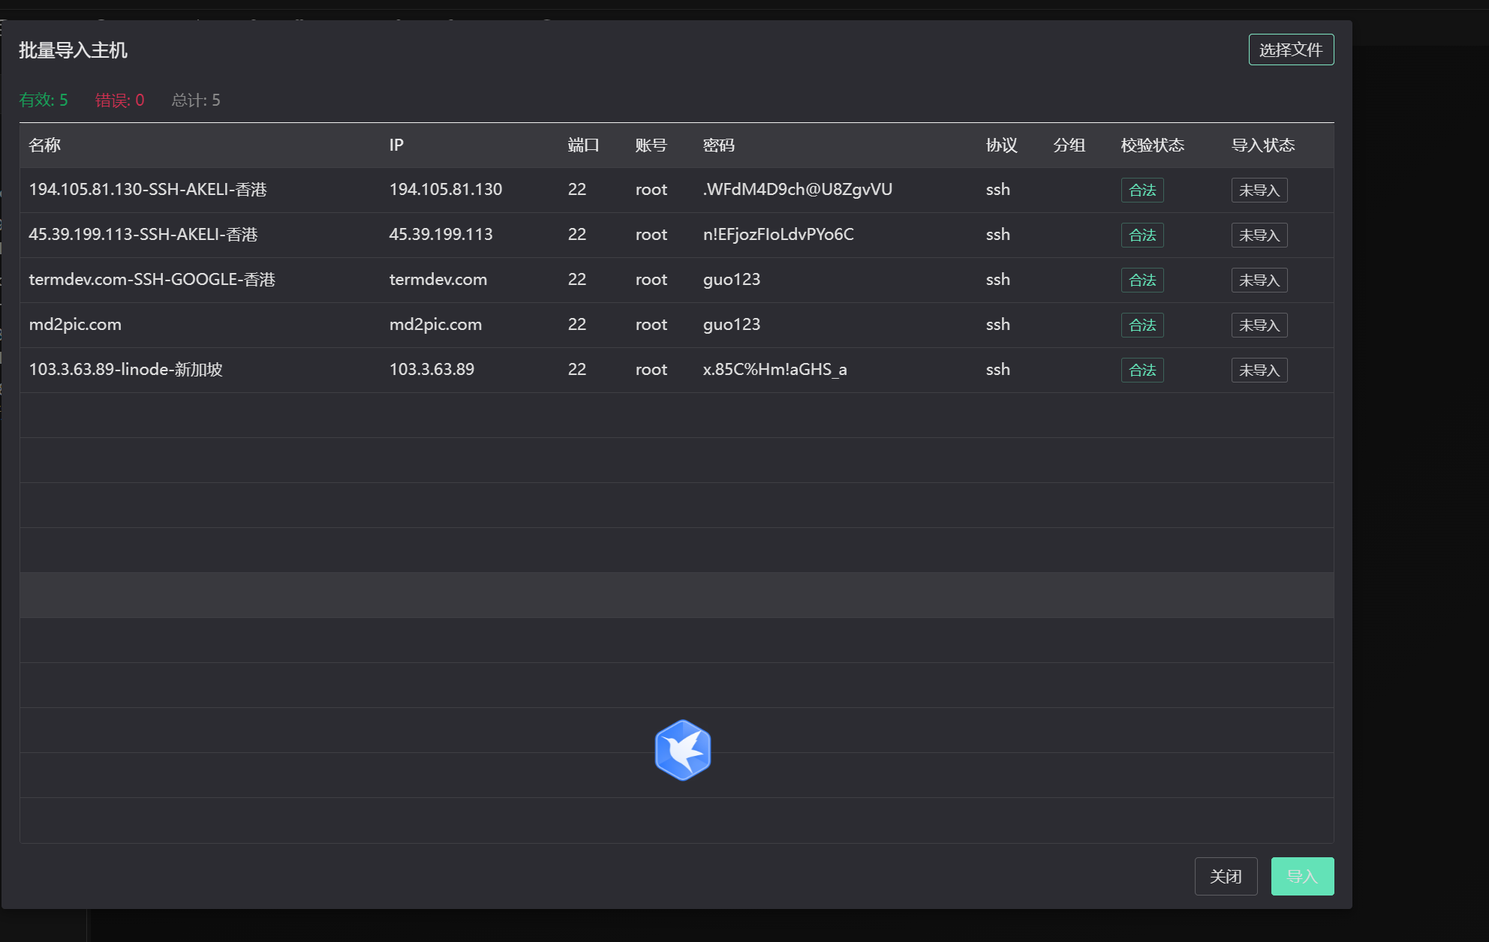
Task: Click the 校验状态 column header
Action: [x=1152, y=145]
